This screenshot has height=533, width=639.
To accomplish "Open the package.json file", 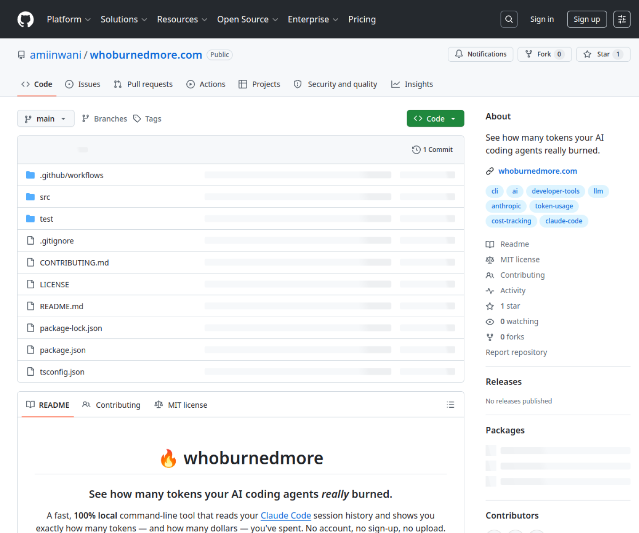I will point(63,350).
